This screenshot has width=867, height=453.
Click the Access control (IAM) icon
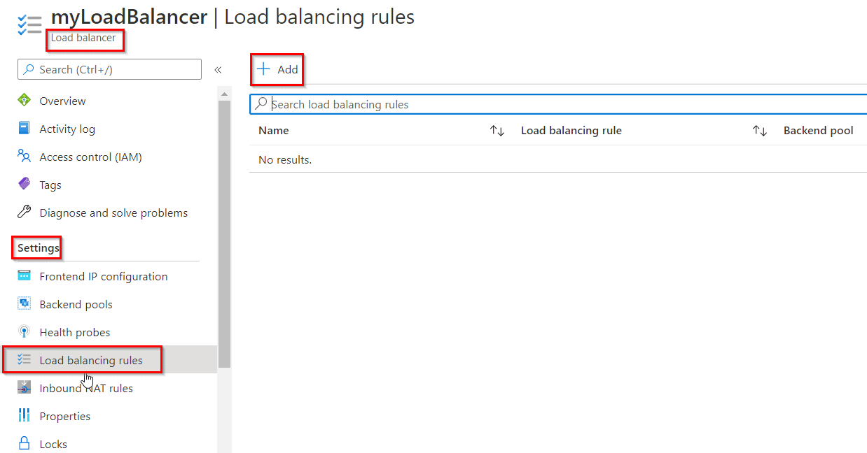pos(24,156)
